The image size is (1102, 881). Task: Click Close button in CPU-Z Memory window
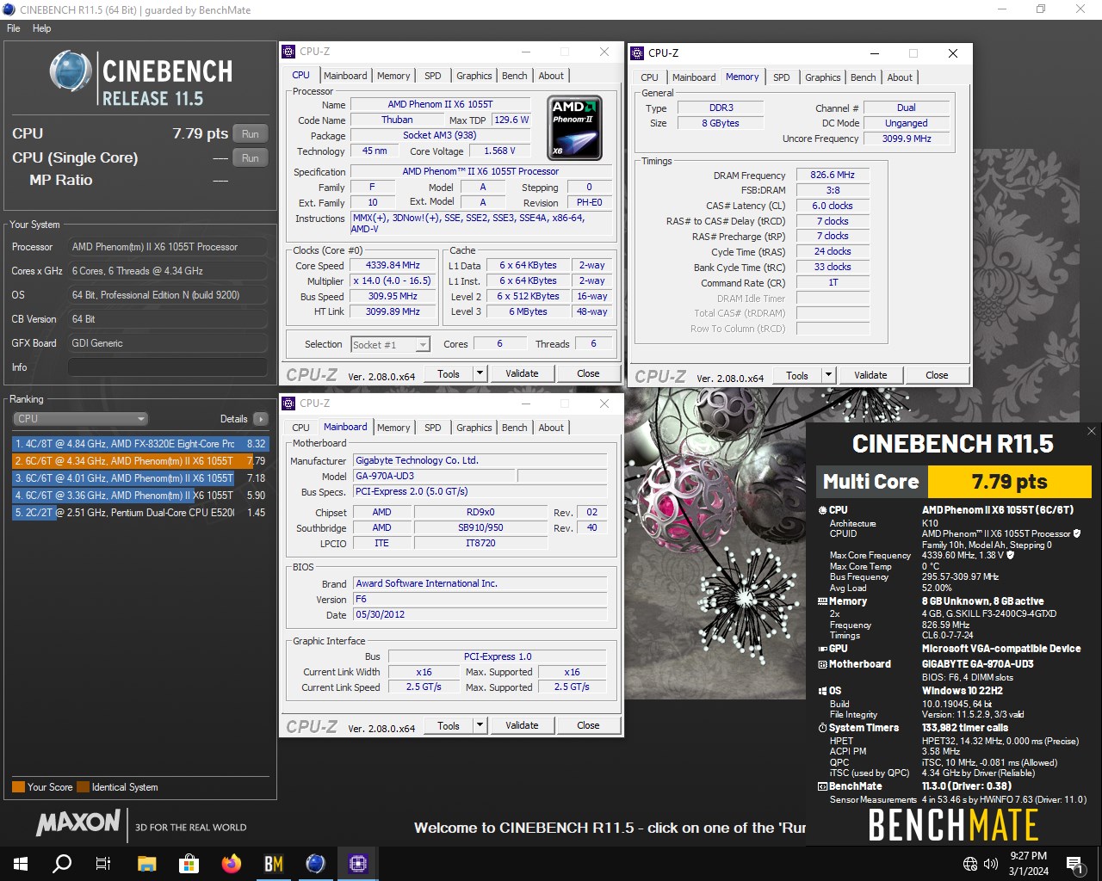937,375
